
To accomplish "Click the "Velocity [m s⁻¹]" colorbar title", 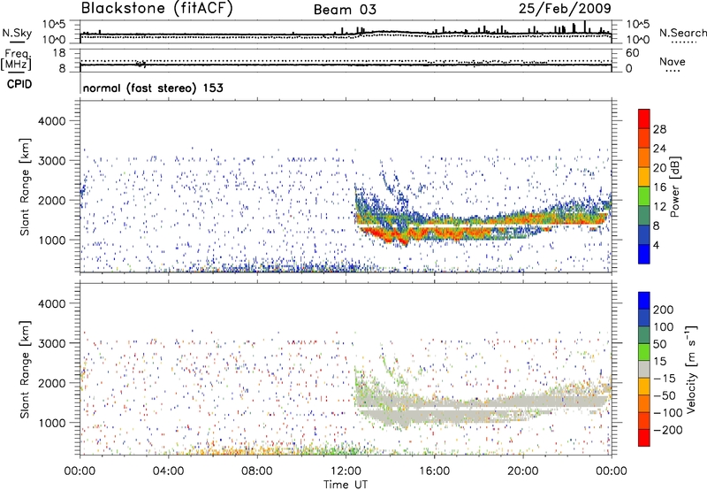I will [691, 369].
